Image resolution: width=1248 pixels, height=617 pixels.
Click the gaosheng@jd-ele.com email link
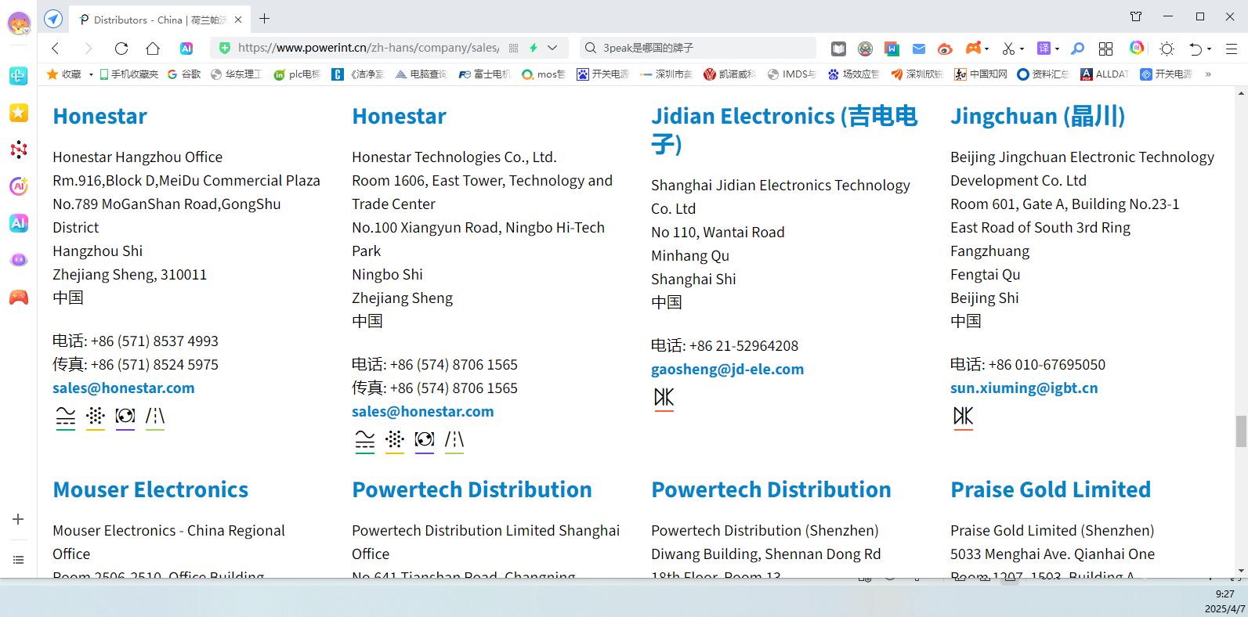(x=727, y=369)
